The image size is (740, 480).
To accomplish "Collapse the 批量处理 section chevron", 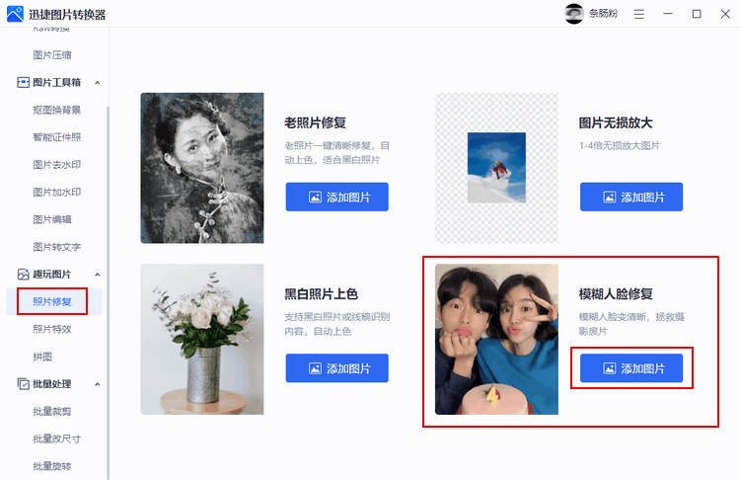I will pyautogui.click(x=98, y=384).
